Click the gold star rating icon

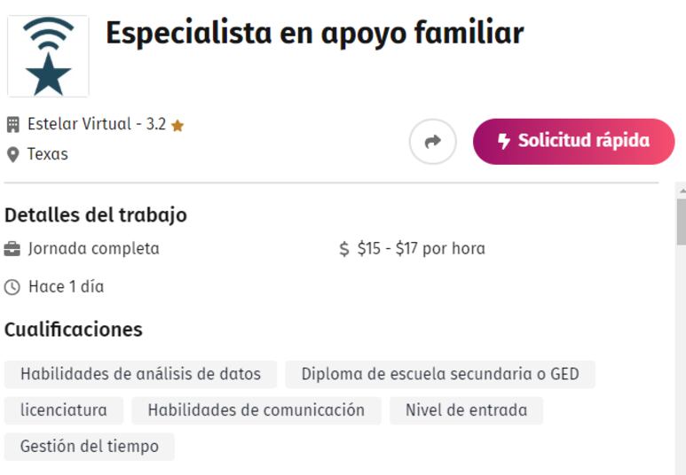[x=177, y=126]
